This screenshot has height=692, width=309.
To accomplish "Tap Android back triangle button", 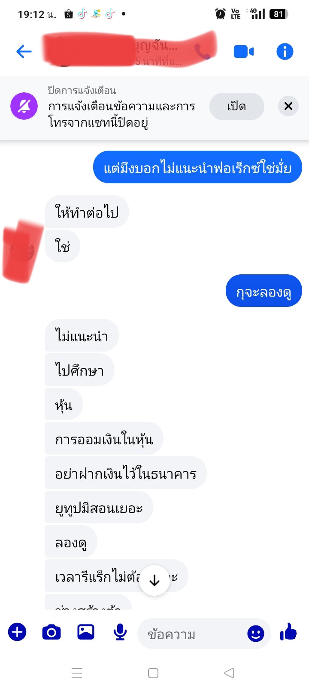I will tap(230, 673).
